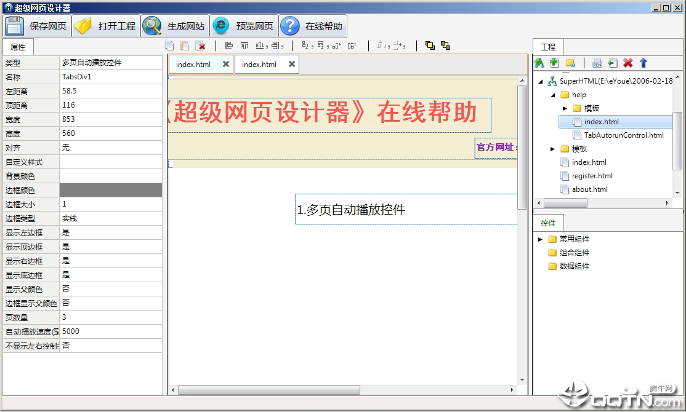Click the 边框颜色 color swatch

pos(111,190)
